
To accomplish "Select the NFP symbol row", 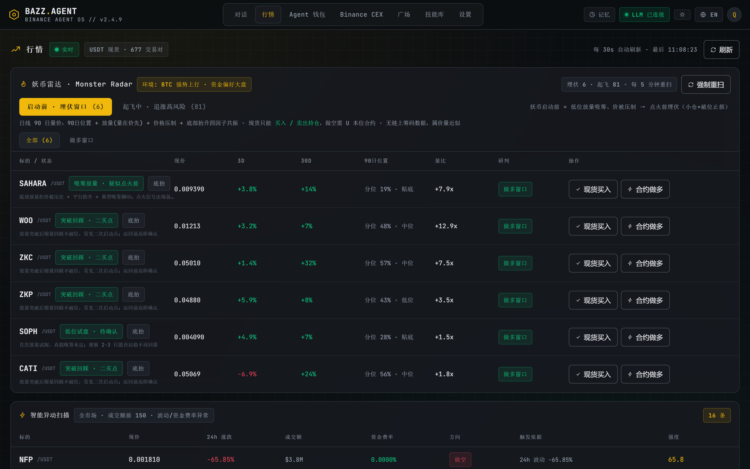I will [375, 459].
